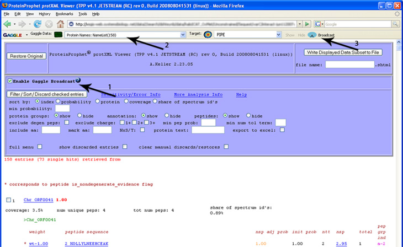Open the Sensitivity/Error Info link
The height and width of the screenshot is (247, 403).
[131, 94]
